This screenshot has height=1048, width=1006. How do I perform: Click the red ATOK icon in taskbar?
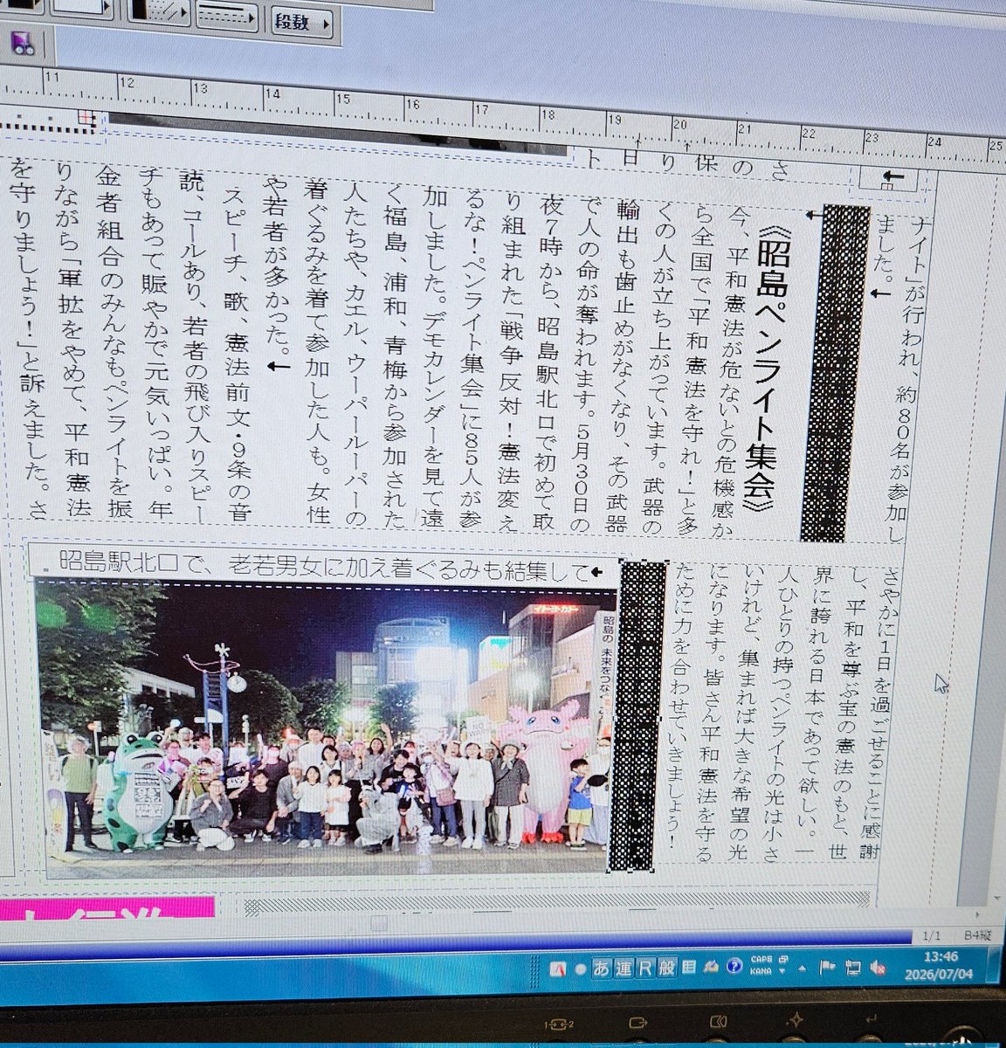(x=558, y=969)
